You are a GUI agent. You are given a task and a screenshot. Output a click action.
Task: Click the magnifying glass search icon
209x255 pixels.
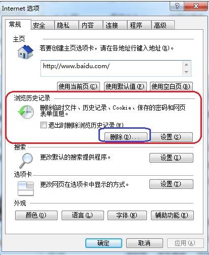point(26,161)
